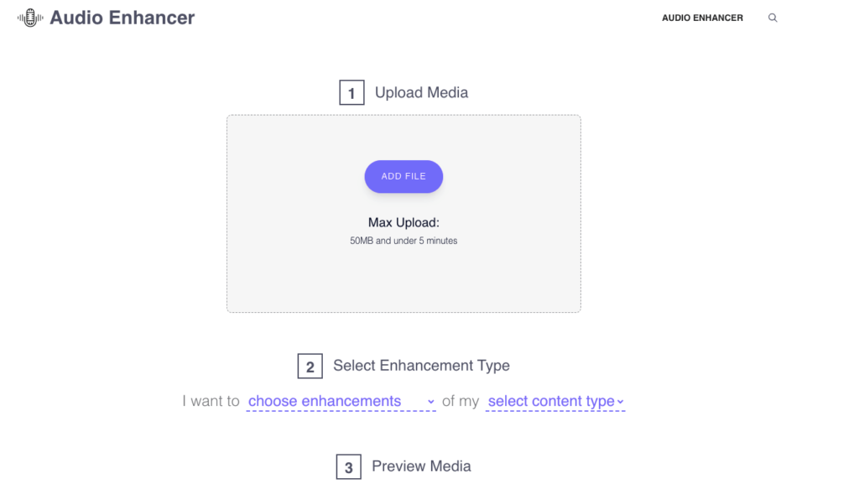
Task: Select the AUDIO ENHANCER menu item
Action: point(703,17)
